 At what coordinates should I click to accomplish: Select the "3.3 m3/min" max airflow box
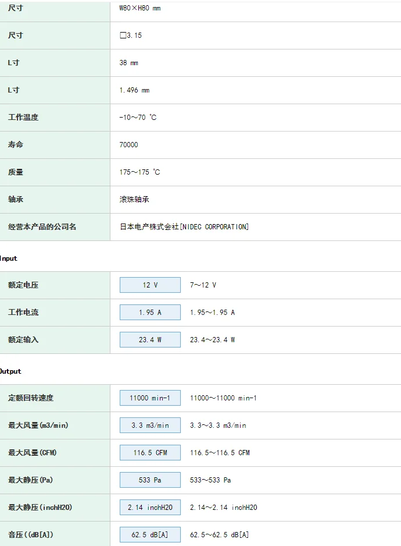150,426
